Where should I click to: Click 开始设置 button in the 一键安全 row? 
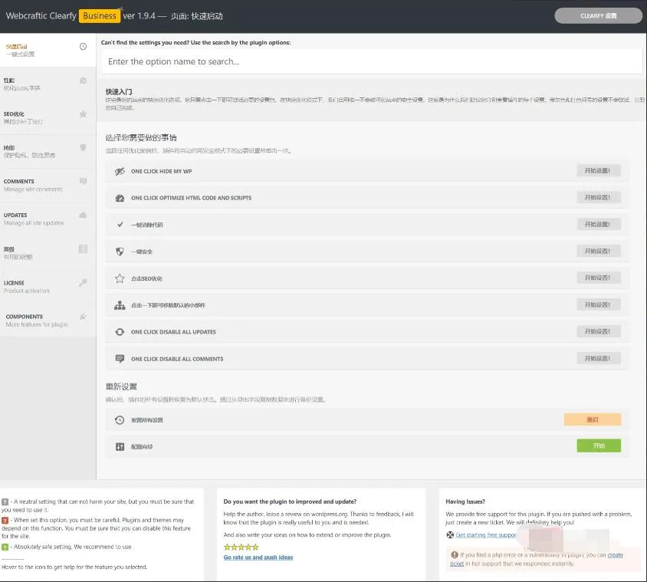click(x=598, y=251)
